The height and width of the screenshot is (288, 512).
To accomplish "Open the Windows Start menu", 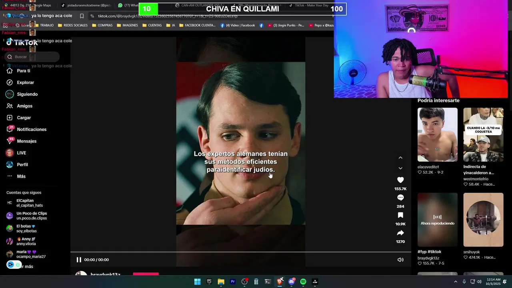I will click(x=197, y=282).
